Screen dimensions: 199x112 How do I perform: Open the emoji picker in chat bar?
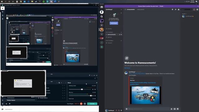click(178, 109)
